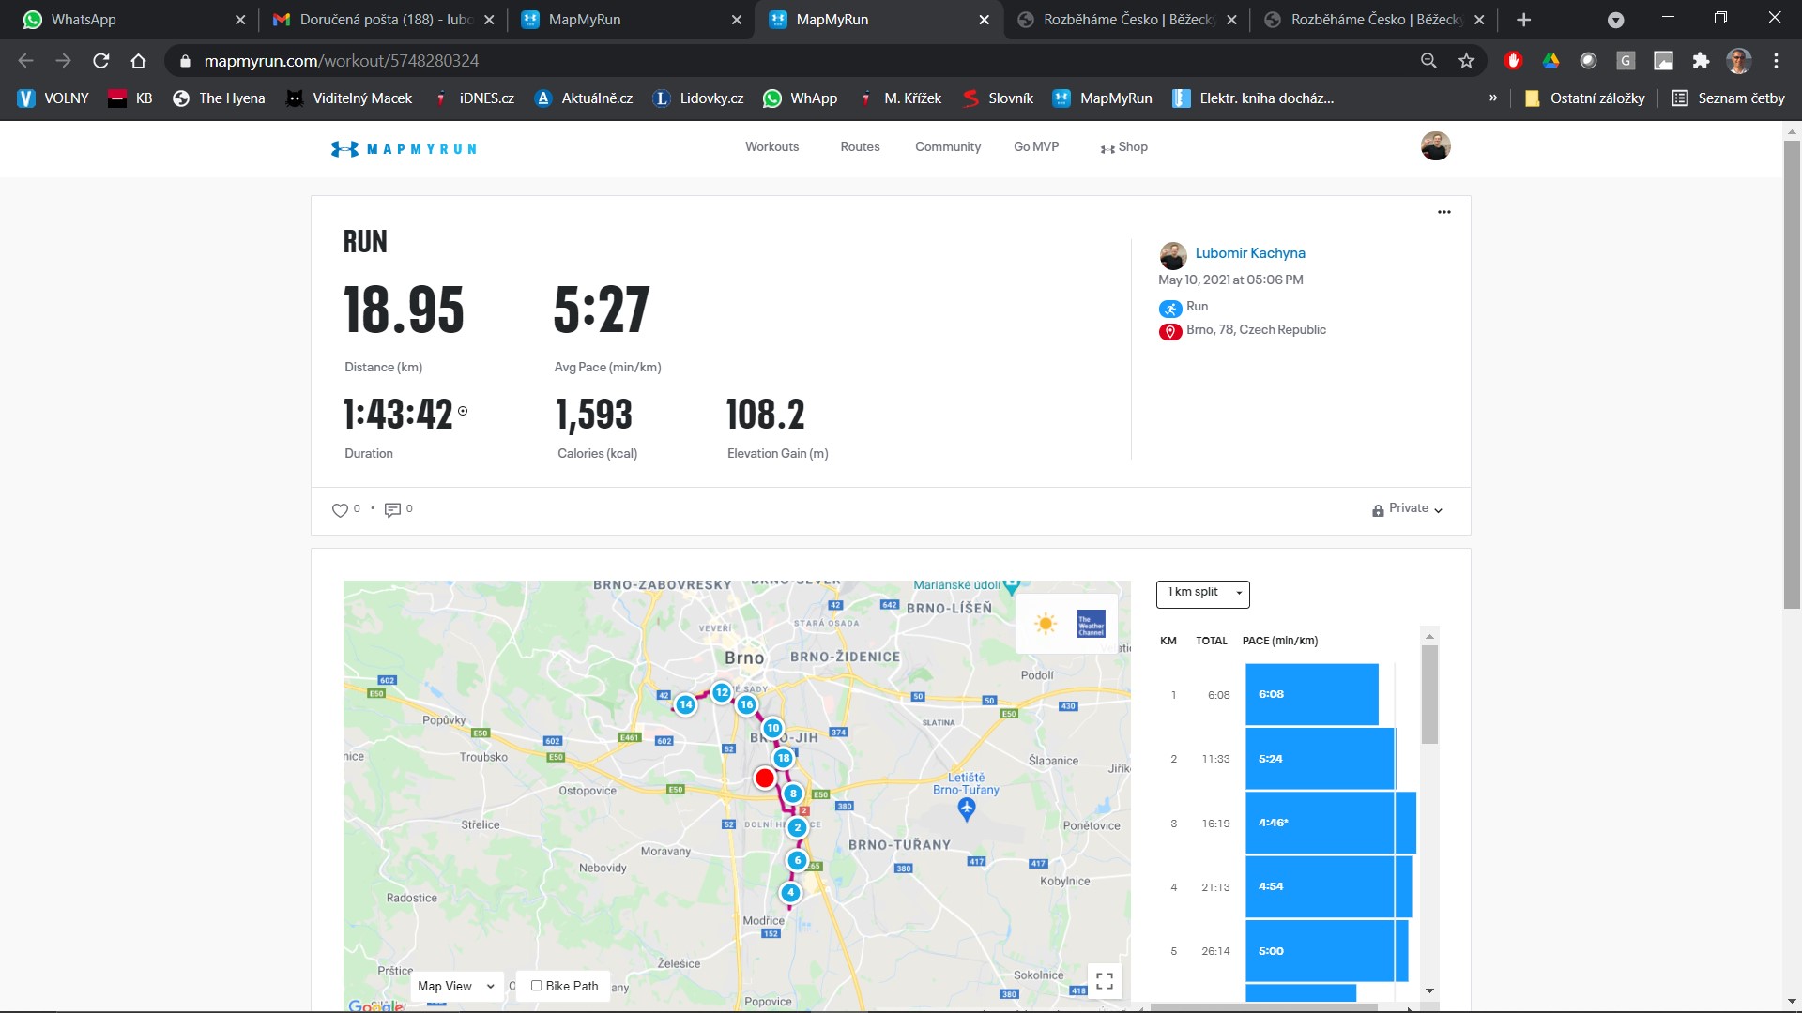Click kilometer marker 4 on the map
1802x1013 pixels.
click(x=790, y=892)
